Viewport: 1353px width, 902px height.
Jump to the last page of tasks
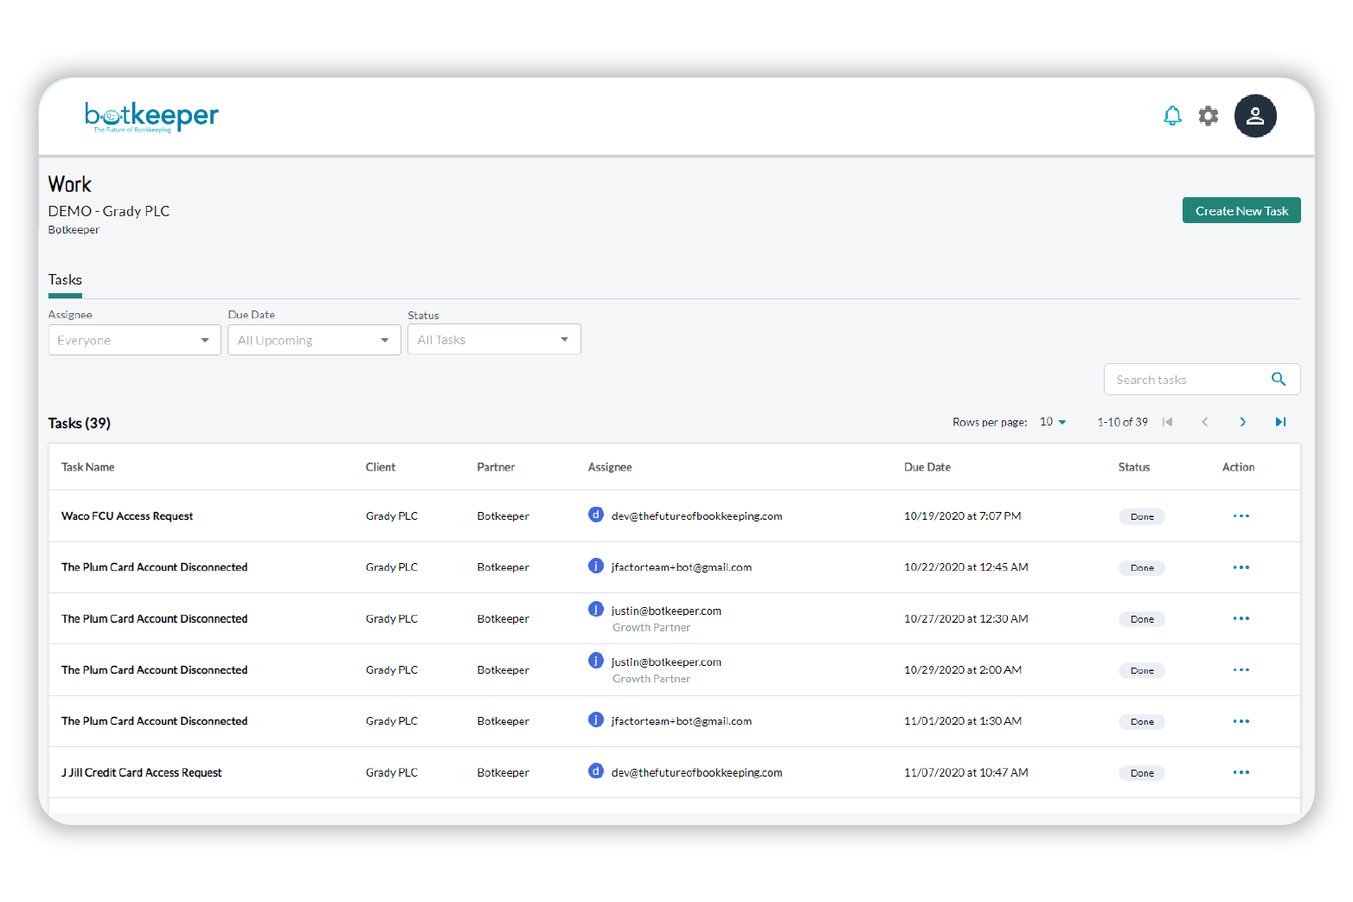(1280, 422)
